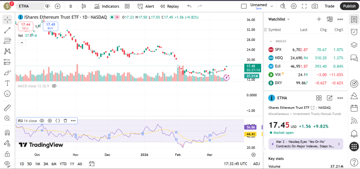
Task: Hide the RSI indicator with eye icon
Action: pos(42,121)
